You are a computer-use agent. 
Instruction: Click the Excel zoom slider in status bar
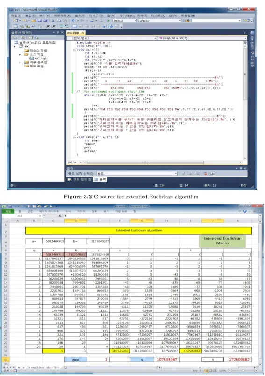pyautogui.click(x=243, y=371)
